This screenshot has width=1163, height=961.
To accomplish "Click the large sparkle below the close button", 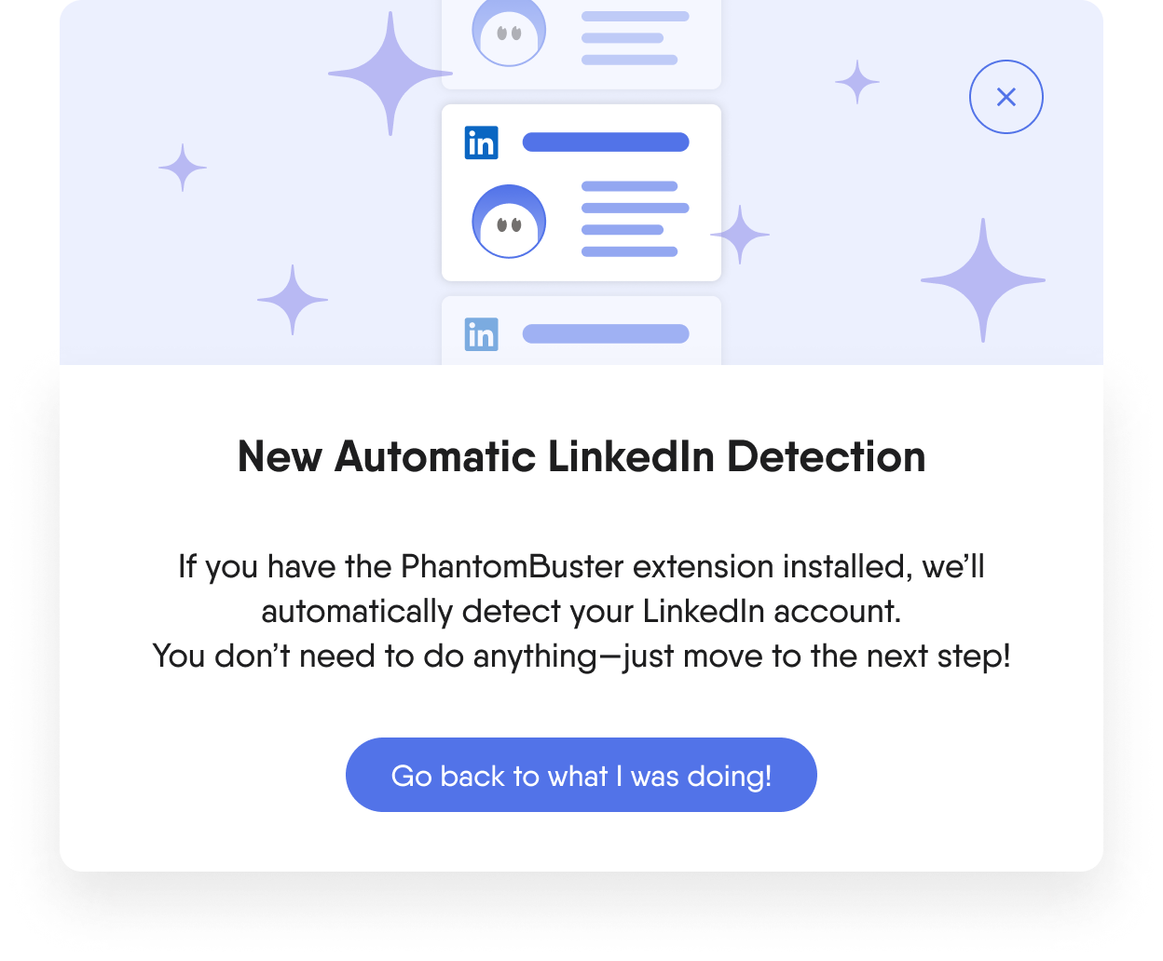I will 983,279.
